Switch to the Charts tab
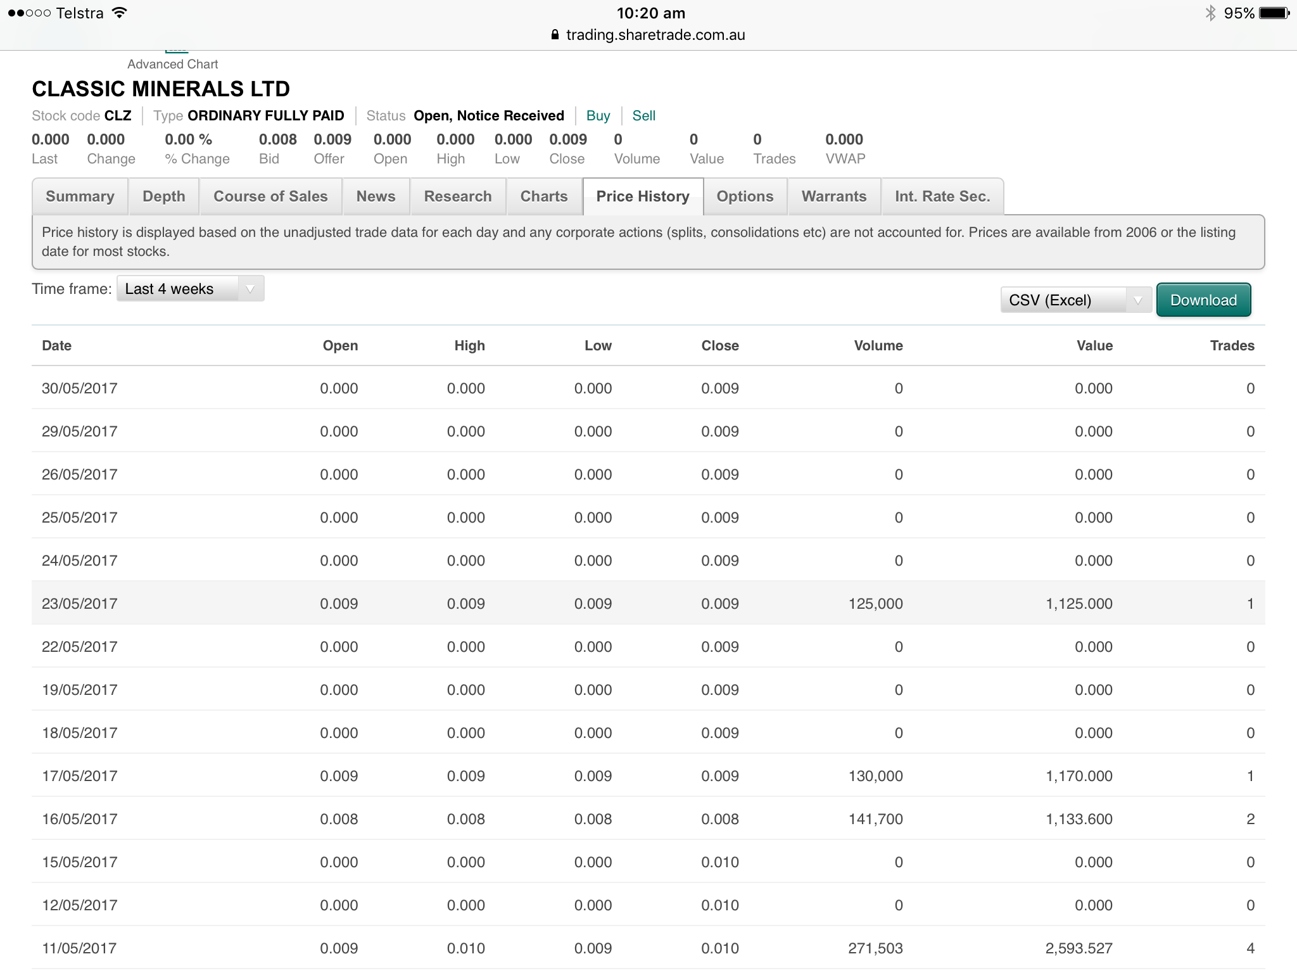 tap(544, 196)
